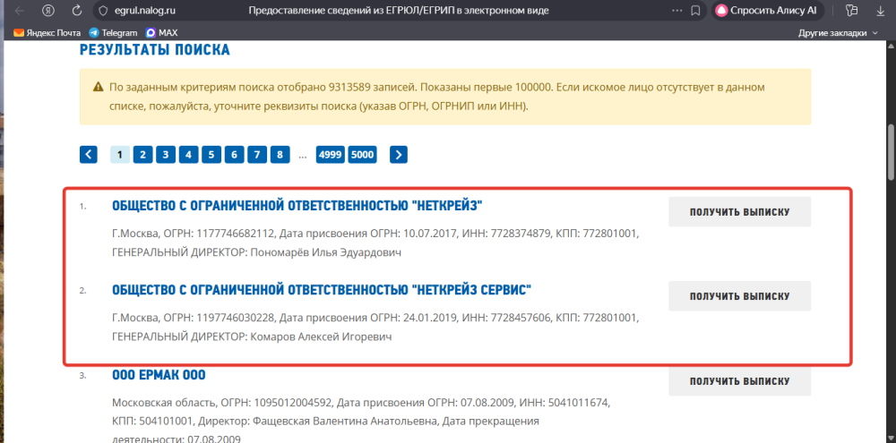896x443 pixels.
Task: Expand the Другие закладки bookmarks folder
Action: (x=838, y=32)
